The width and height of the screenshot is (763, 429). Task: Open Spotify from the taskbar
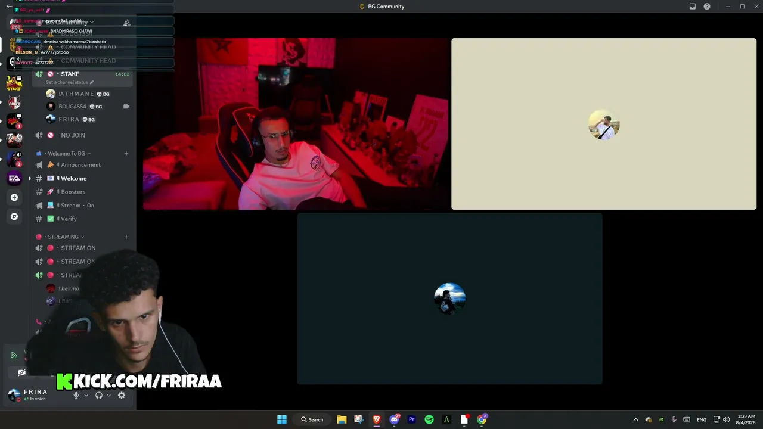pos(429,419)
